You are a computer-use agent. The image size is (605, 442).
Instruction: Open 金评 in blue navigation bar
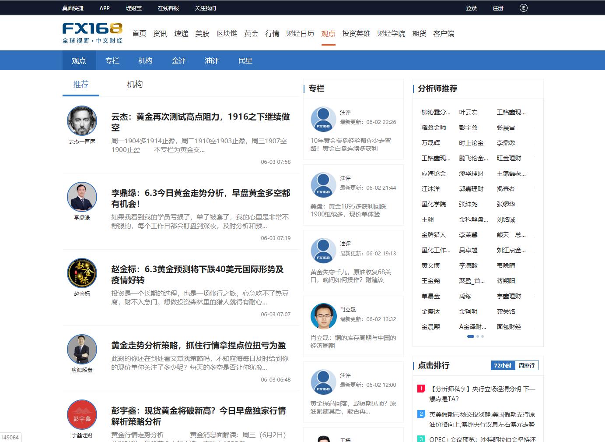point(178,60)
